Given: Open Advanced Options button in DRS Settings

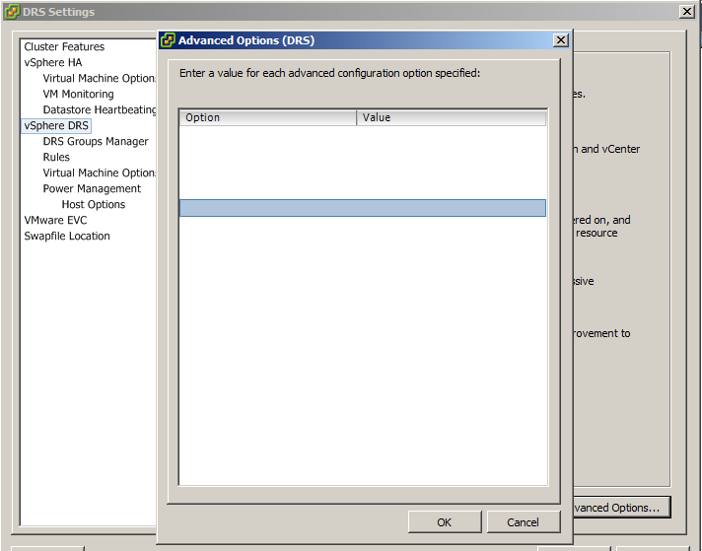Looking at the screenshot, I should click(x=621, y=507).
